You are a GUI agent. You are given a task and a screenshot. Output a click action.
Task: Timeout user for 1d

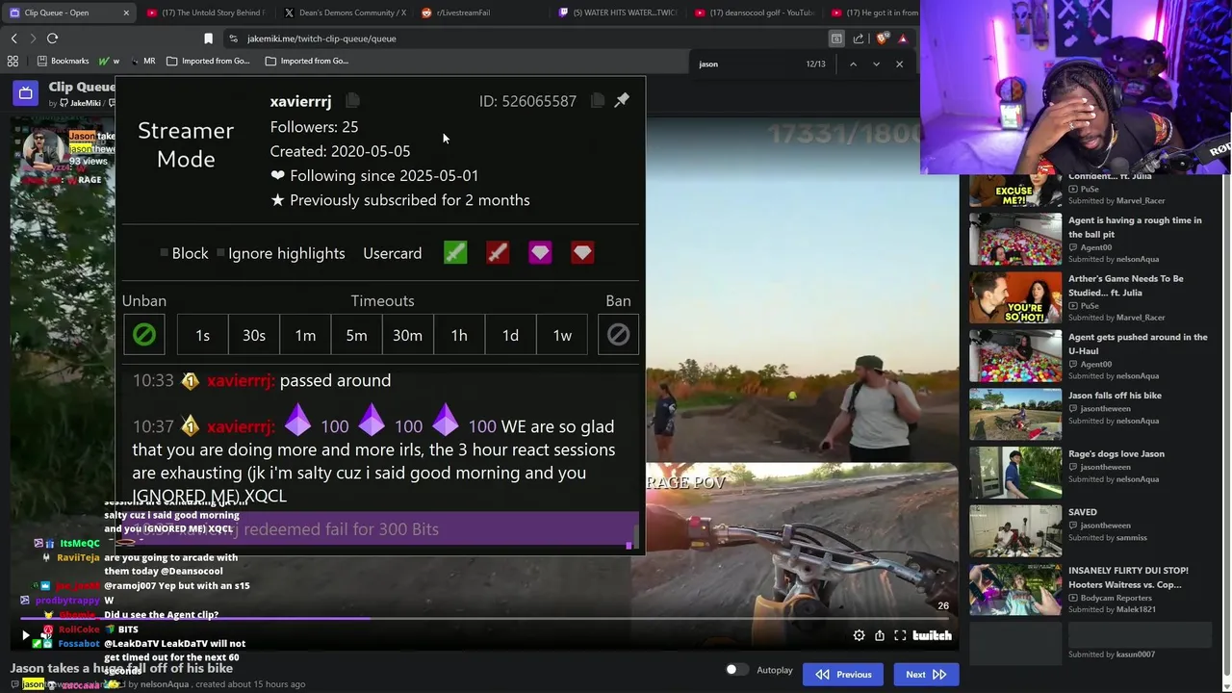tap(510, 335)
